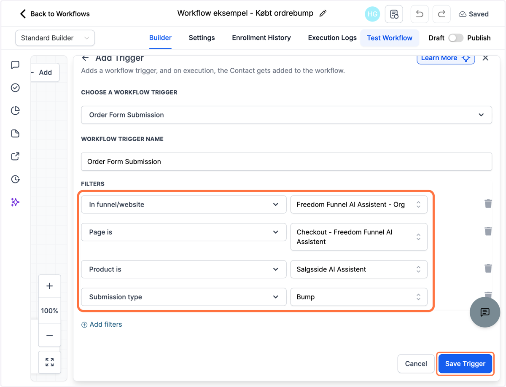Click the workflow trigger name field
Viewport: 506px width, 387px height.
click(286, 161)
